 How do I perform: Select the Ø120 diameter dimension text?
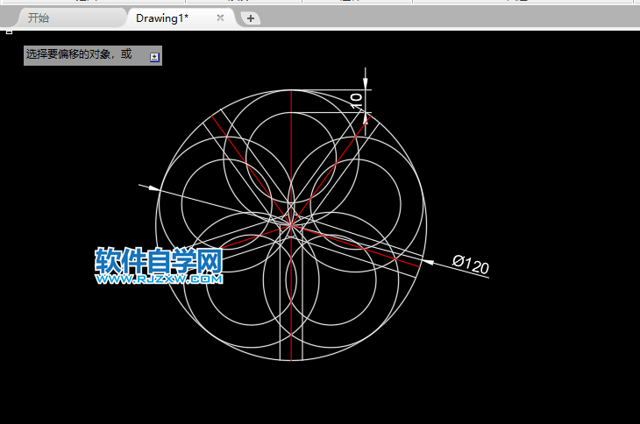(x=471, y=265)
